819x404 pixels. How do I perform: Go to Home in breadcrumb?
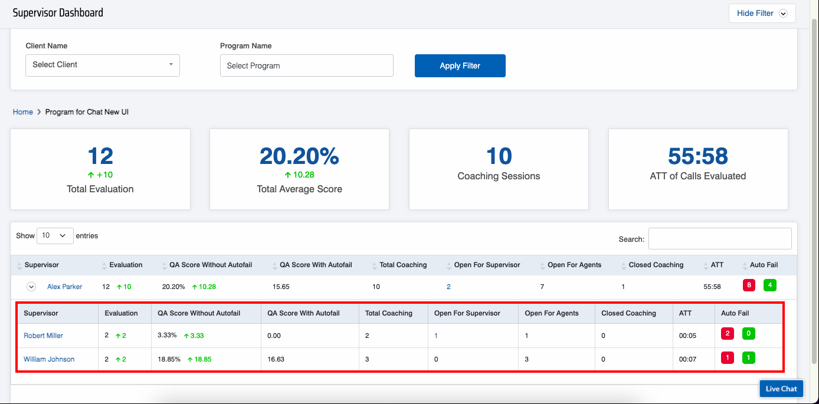pos(23,112)
